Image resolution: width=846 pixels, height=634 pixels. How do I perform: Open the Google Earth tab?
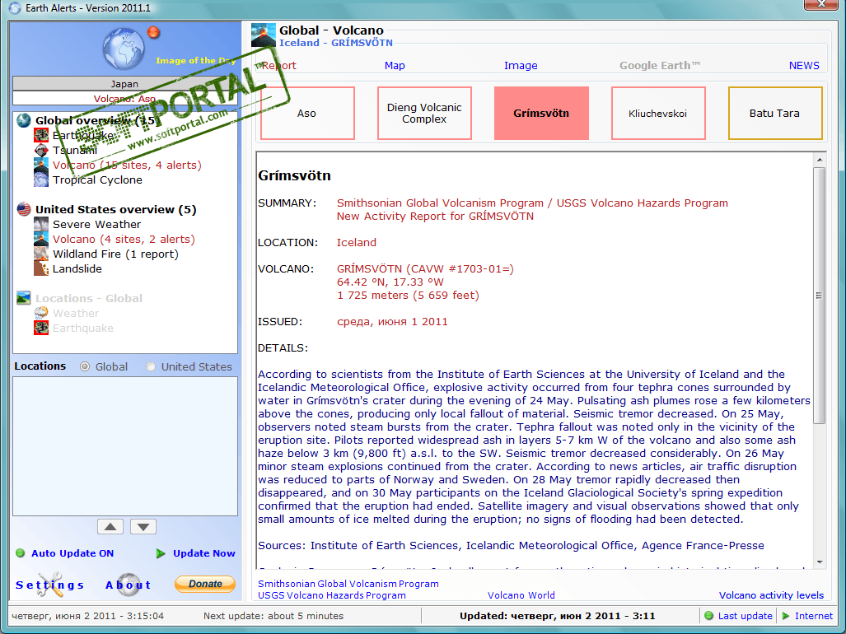(659, 65)
